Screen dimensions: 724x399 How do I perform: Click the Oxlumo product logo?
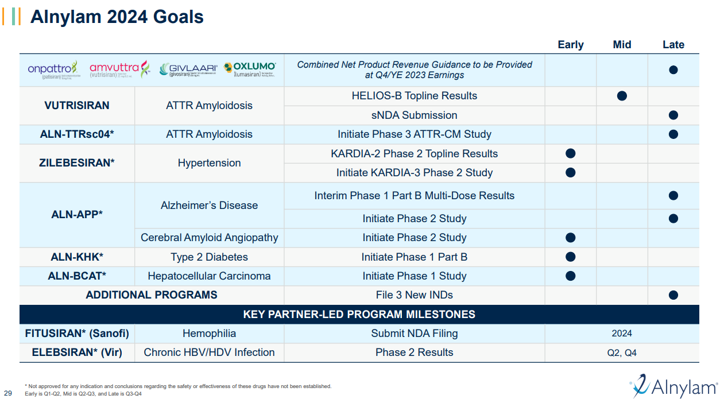(250, 70)
